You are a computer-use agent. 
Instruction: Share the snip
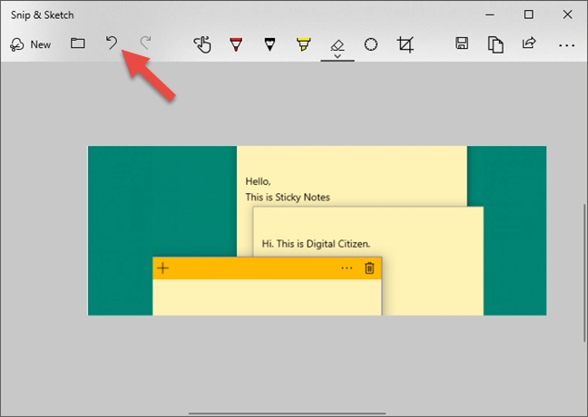pos(529,44)
